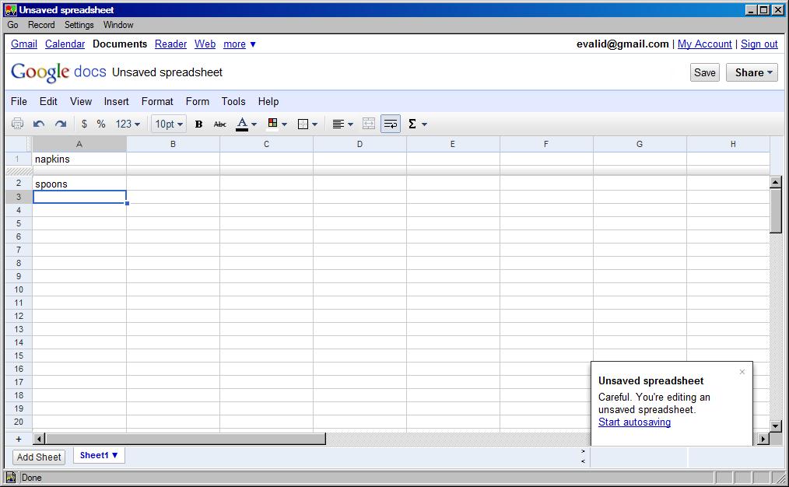Viewport: 789px width, 487px height.
Task: Open the text color picker
Action: 247,124
